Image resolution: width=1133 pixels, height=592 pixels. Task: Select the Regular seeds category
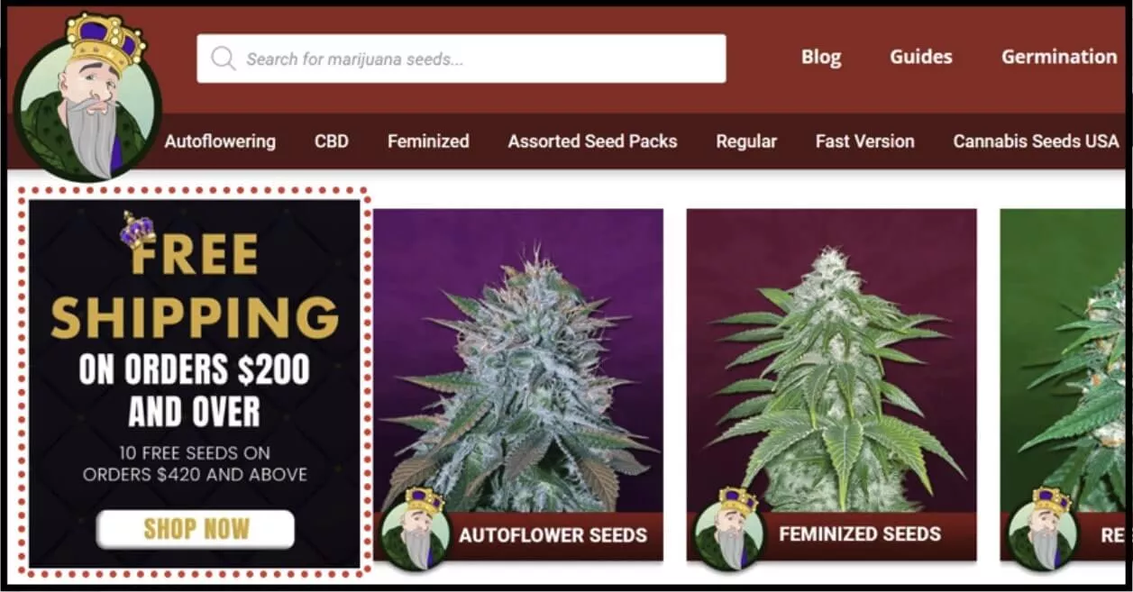click(746, 141)
